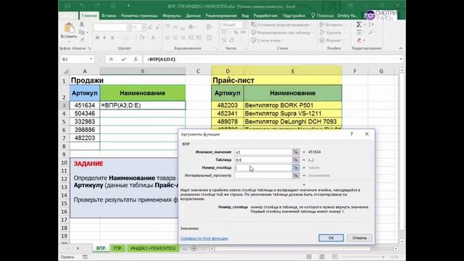
Task: Click the Find and Select magnifier icon
Action: (x=371, y=32)
